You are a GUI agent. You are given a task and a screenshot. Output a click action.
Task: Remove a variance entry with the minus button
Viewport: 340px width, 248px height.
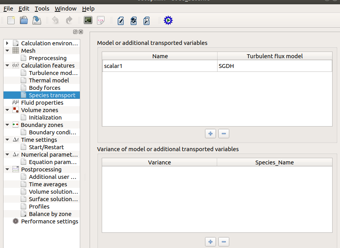pos(223,242)
